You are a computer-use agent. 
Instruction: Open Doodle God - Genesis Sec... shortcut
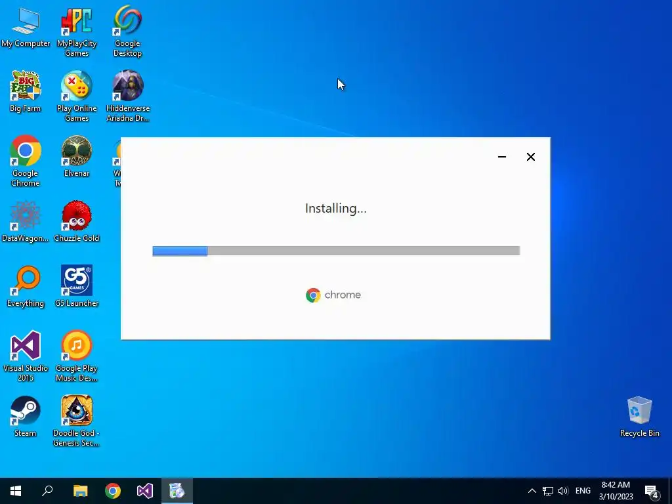point(77,421)
